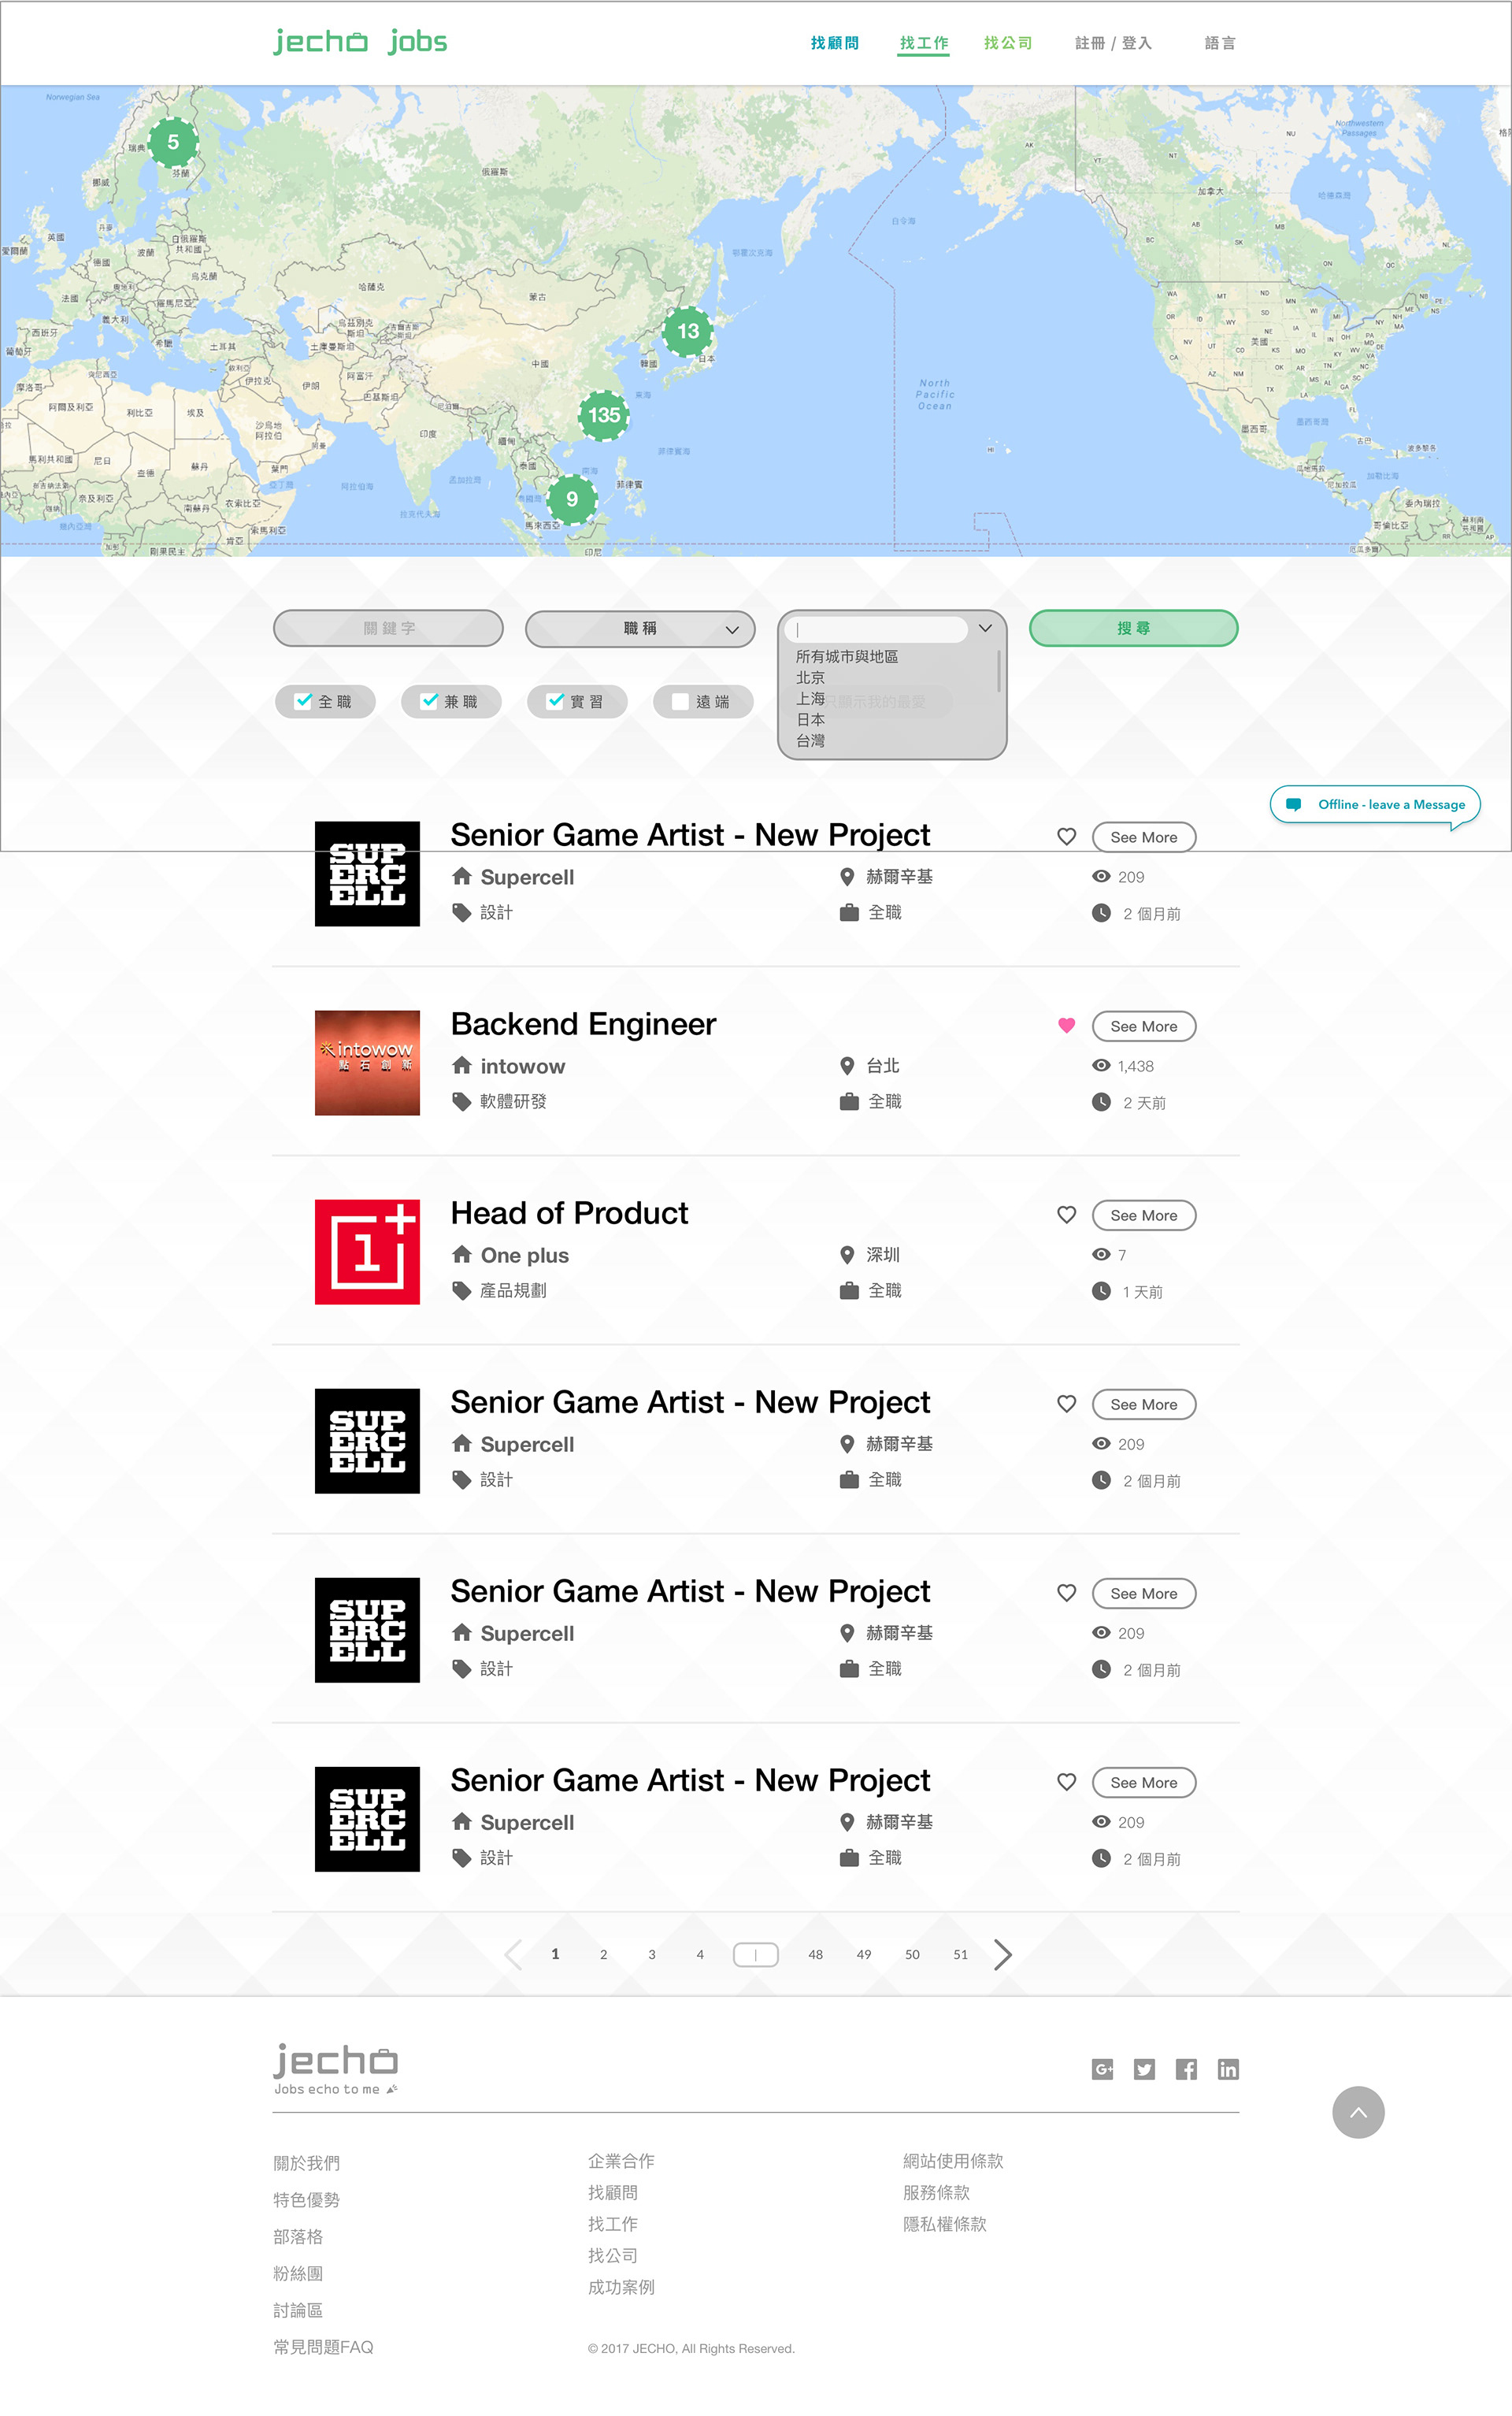Enable the 遠端 remote checkbox
Screen dimensions: 1512x2416
680,701
